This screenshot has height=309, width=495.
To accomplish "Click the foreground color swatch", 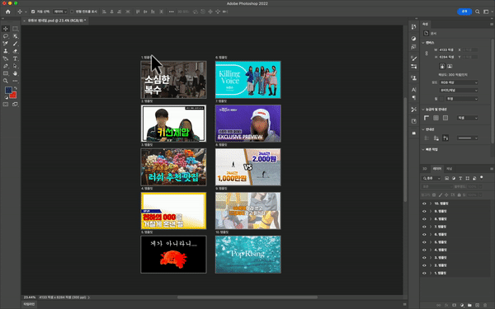I will coord(8,91).
